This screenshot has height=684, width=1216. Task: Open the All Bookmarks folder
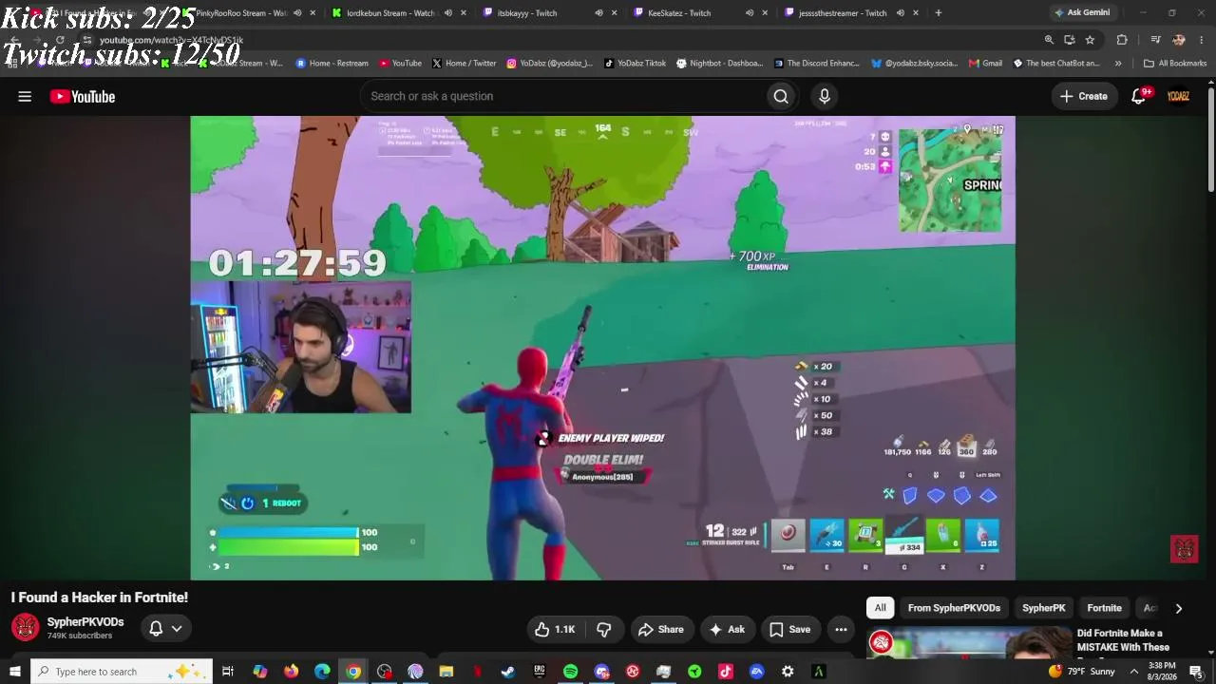point(1175,64)
